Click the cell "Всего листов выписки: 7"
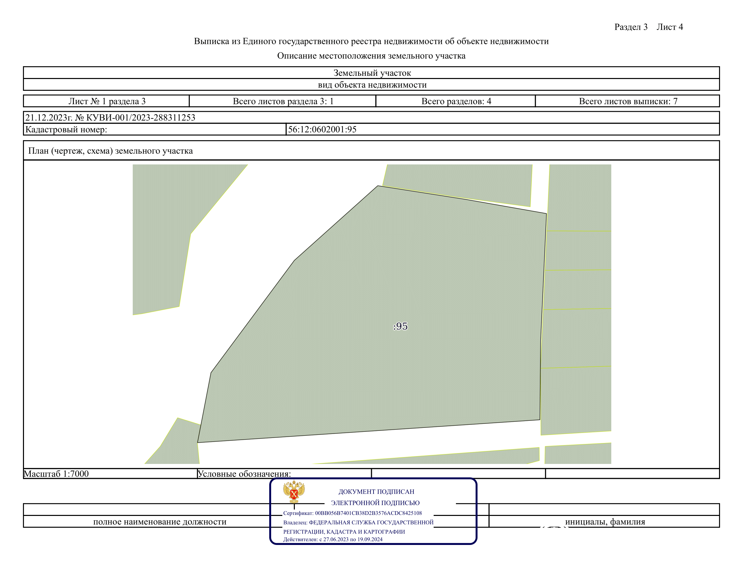Viewport: 743px width, 574px height. coord(628,101)
